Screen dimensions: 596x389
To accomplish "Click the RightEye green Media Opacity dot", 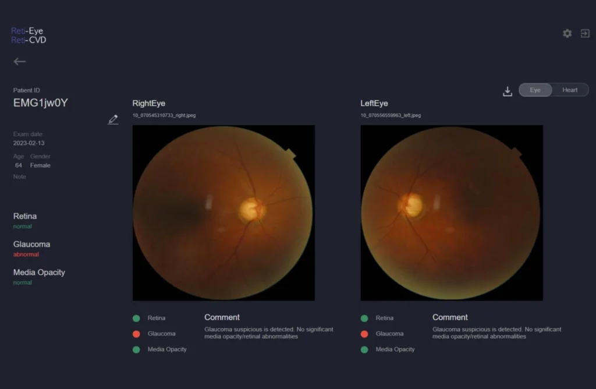I will click(x=136, y=349).
